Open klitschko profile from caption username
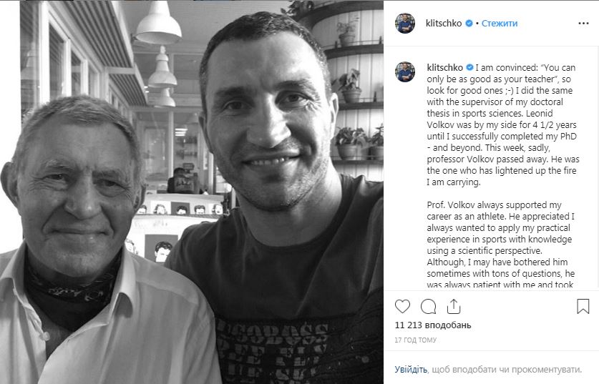This screenshot has width=599, height=384. [x=444, y=67]
